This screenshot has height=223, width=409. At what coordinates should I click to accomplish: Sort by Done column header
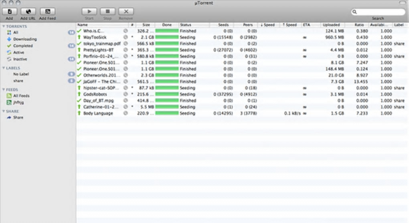click(167, 25)
